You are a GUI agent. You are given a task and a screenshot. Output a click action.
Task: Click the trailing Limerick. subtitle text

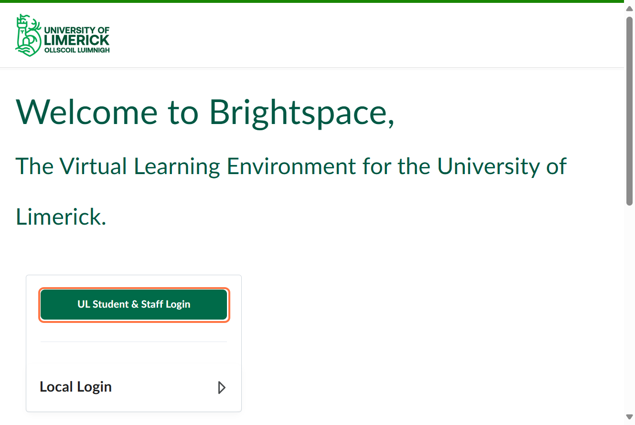[x=61, y=218]
